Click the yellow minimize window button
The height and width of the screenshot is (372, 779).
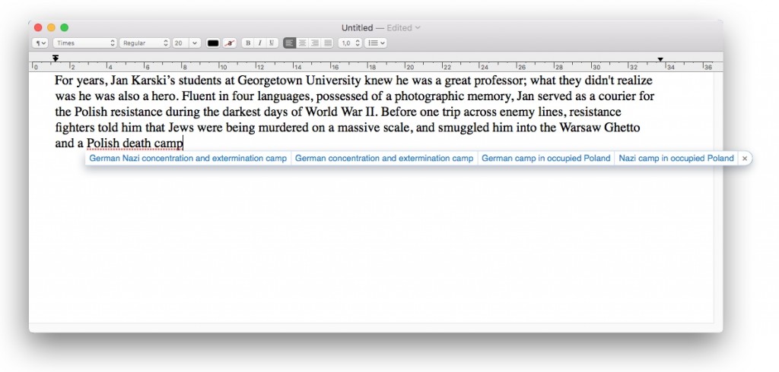click(51, 28)
